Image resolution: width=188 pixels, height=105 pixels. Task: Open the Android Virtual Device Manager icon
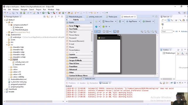tap(24, 13)
